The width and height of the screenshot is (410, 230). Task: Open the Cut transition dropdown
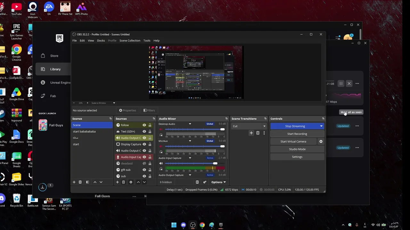[x=249, y=126]
